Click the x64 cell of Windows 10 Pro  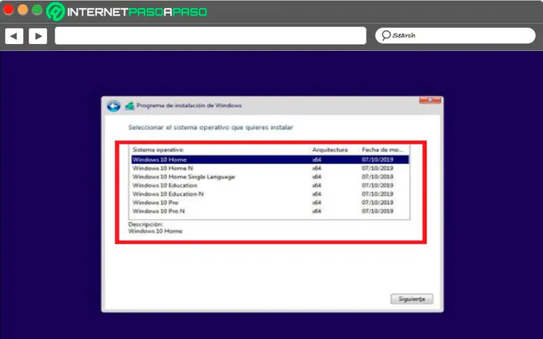316,202
